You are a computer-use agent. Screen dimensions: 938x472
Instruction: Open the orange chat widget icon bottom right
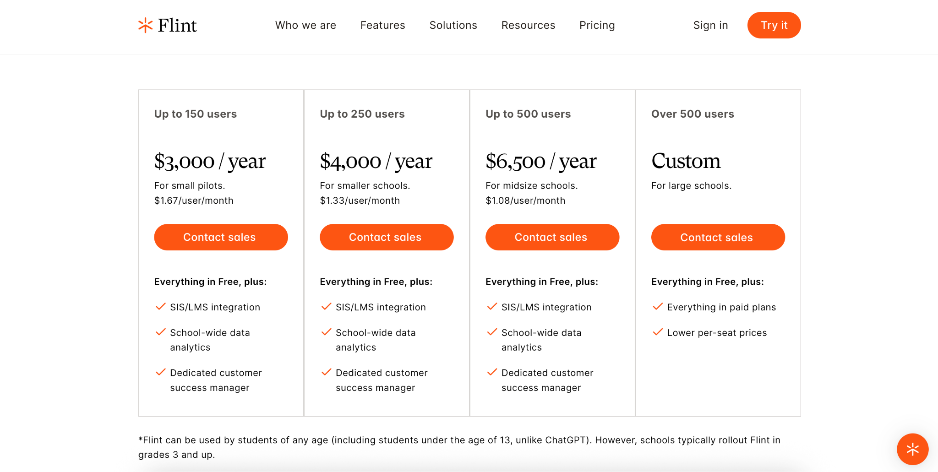(x=912, y=449)
